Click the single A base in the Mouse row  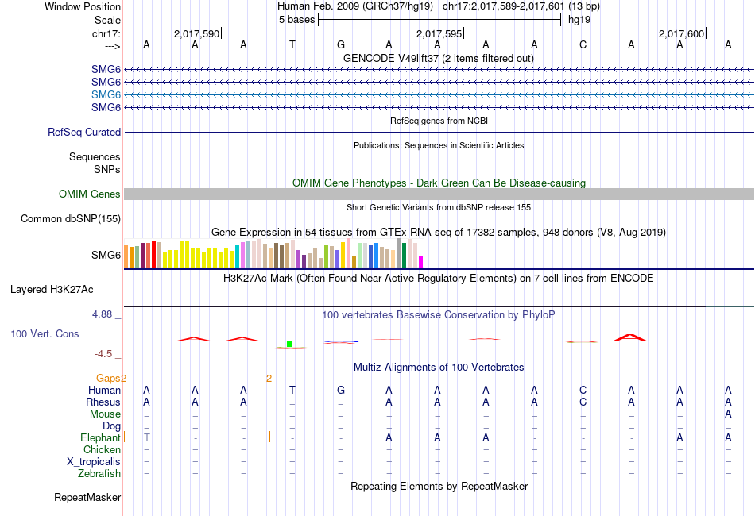pos(728,414)
